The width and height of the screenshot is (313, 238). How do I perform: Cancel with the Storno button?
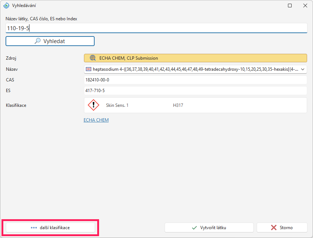click(x=282, y=228)
